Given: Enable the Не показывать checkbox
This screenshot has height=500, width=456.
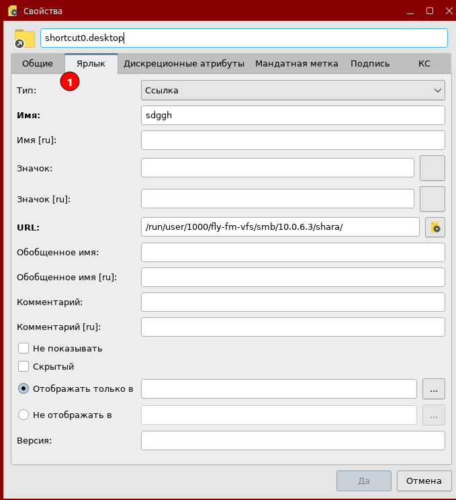Looking at the screenshot, I should pyautogui.click(x=24, y=348).
